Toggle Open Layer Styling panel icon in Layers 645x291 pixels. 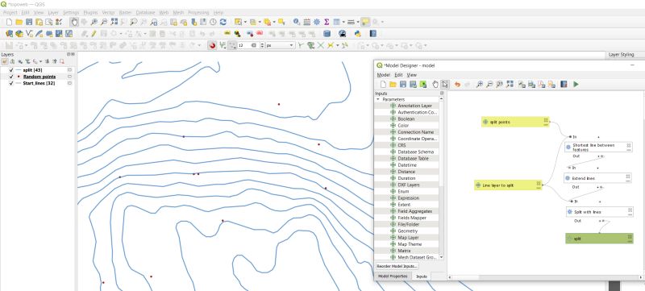coord(5,61)
